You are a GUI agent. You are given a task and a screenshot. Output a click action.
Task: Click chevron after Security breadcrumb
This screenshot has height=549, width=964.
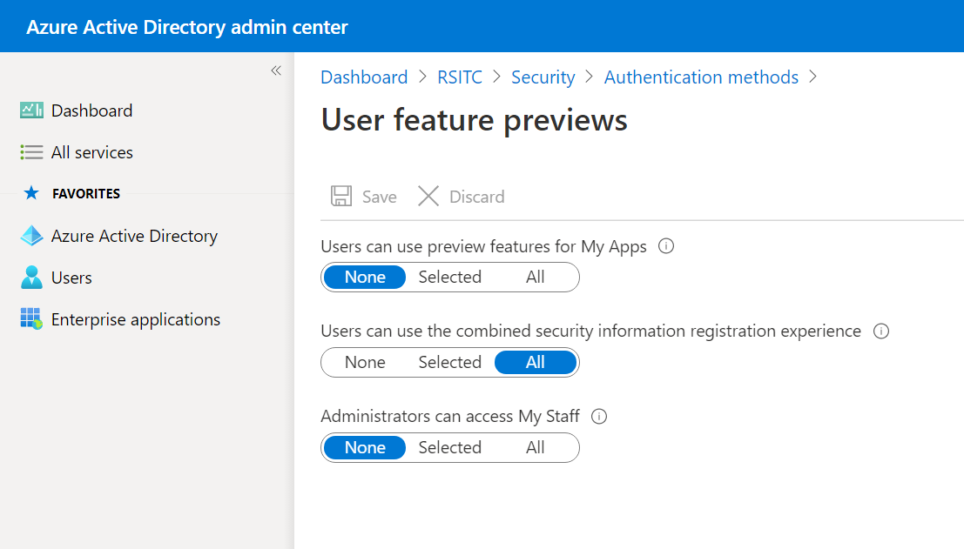(x=590, y=77)
